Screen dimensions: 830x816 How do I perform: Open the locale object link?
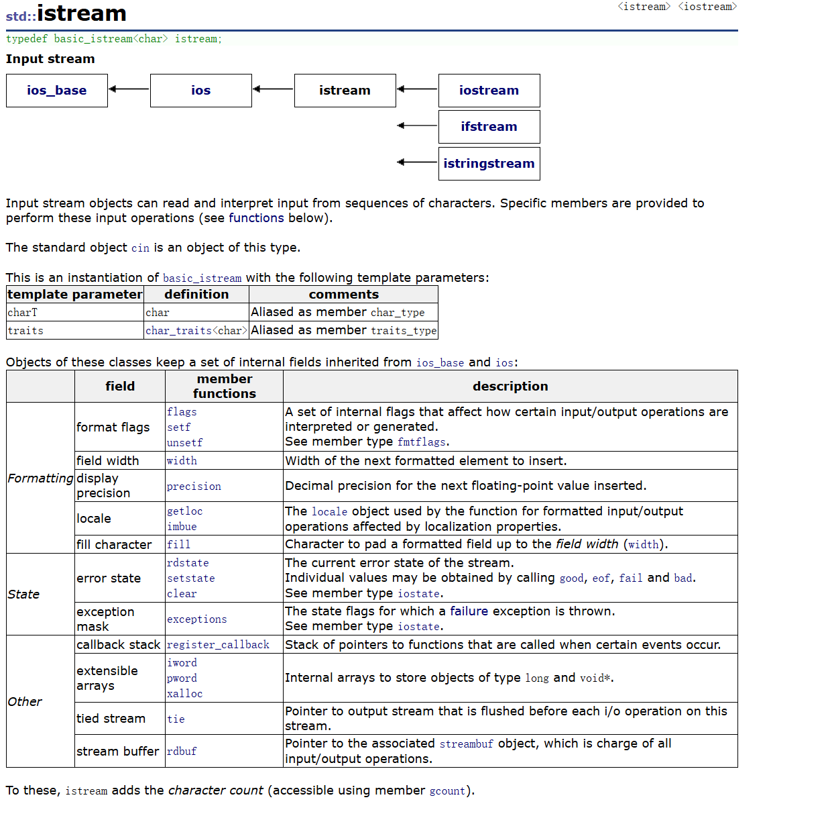(329, 512)
